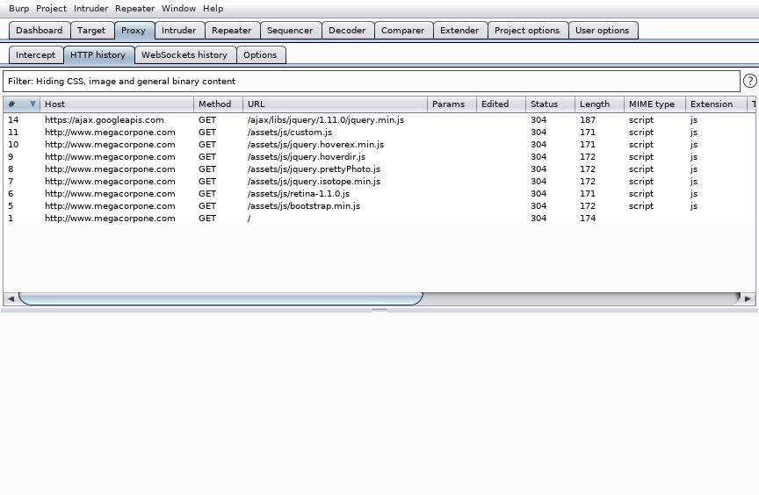759x495 pixels.
Task: Click the left scroll arrow of horizontal scrollbar
Action: (x=11, y=298)
